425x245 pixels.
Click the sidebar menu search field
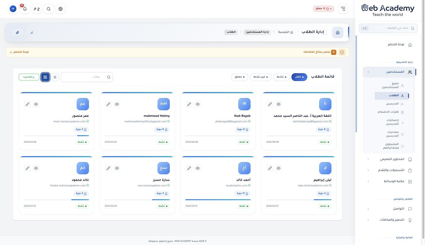point(388,28)
